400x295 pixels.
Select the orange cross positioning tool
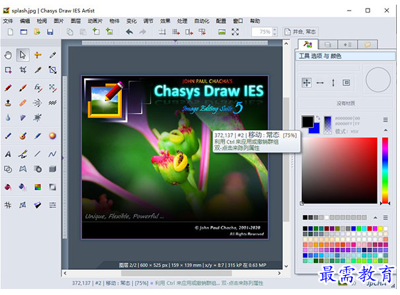tap(38, 55)
